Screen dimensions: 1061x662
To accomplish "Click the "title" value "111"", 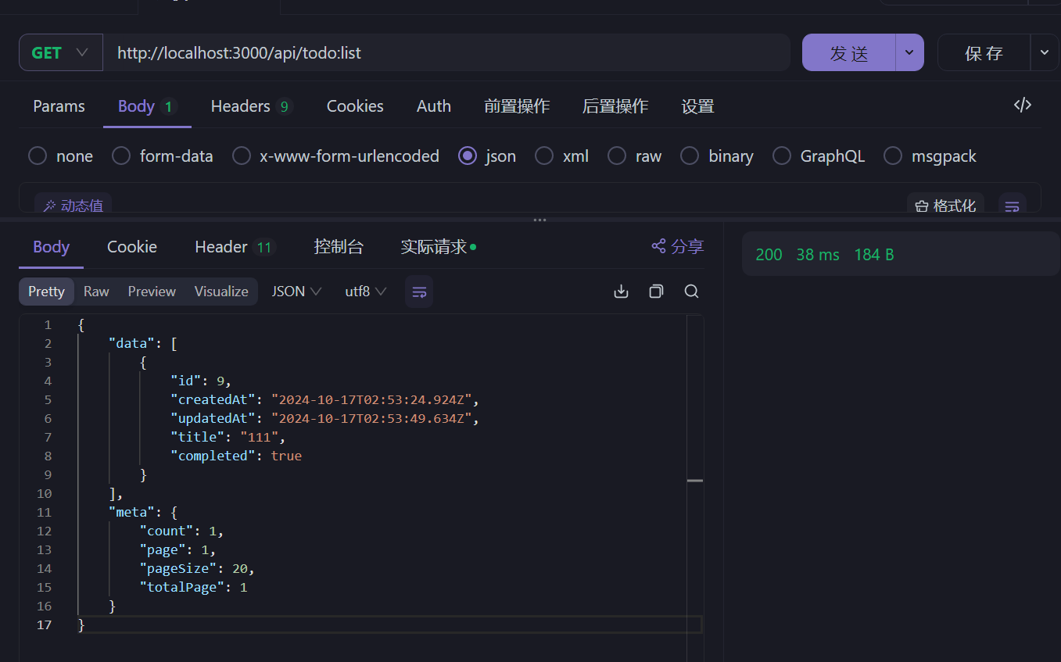I will point(259,437).
